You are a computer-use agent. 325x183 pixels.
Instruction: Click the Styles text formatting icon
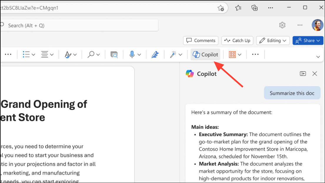point(68,54)
